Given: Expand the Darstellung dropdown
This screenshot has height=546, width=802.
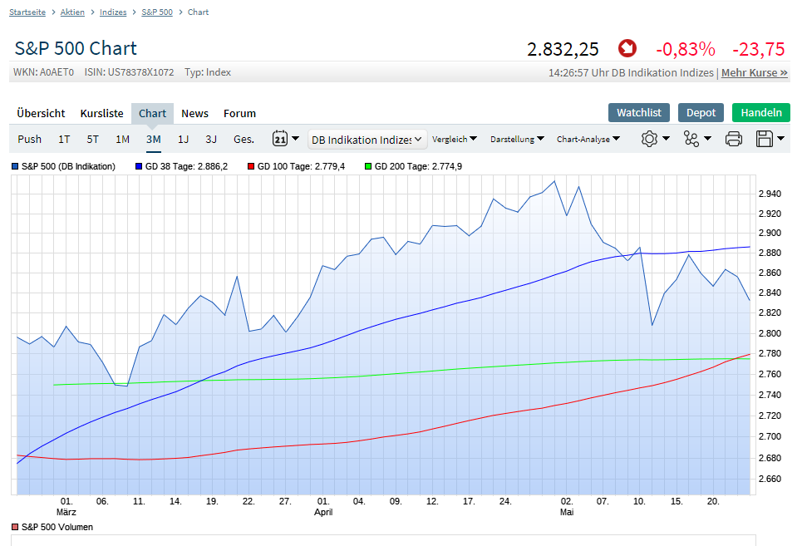Looking at the screenshot, I should coord(517,139).
